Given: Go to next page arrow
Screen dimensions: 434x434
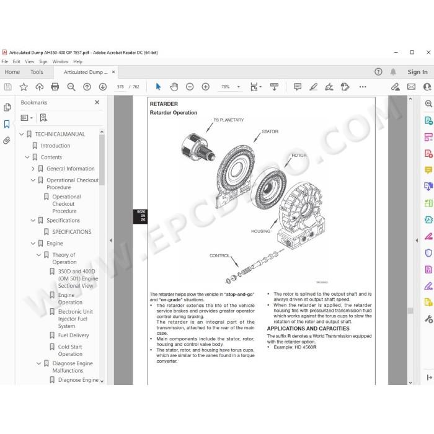Looking at the screenshot, I should pyautogui.click(x=103, y=87).
